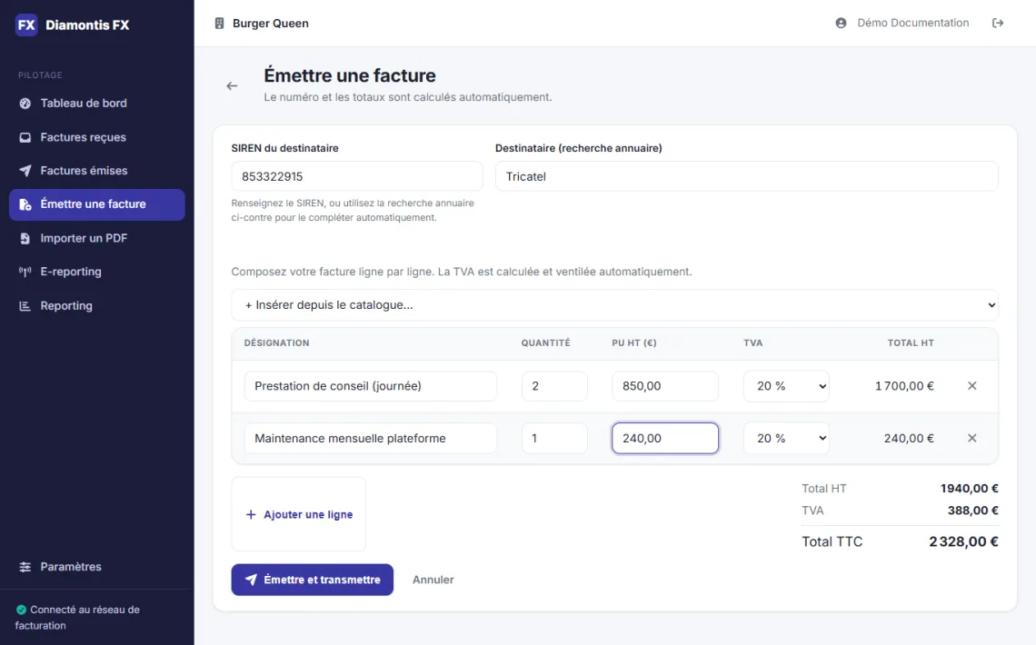Image resolution: width=1036 pixels, height=645 pixels.
Task: Click the 240,00 € line total
Action: [x=909, y=439]
